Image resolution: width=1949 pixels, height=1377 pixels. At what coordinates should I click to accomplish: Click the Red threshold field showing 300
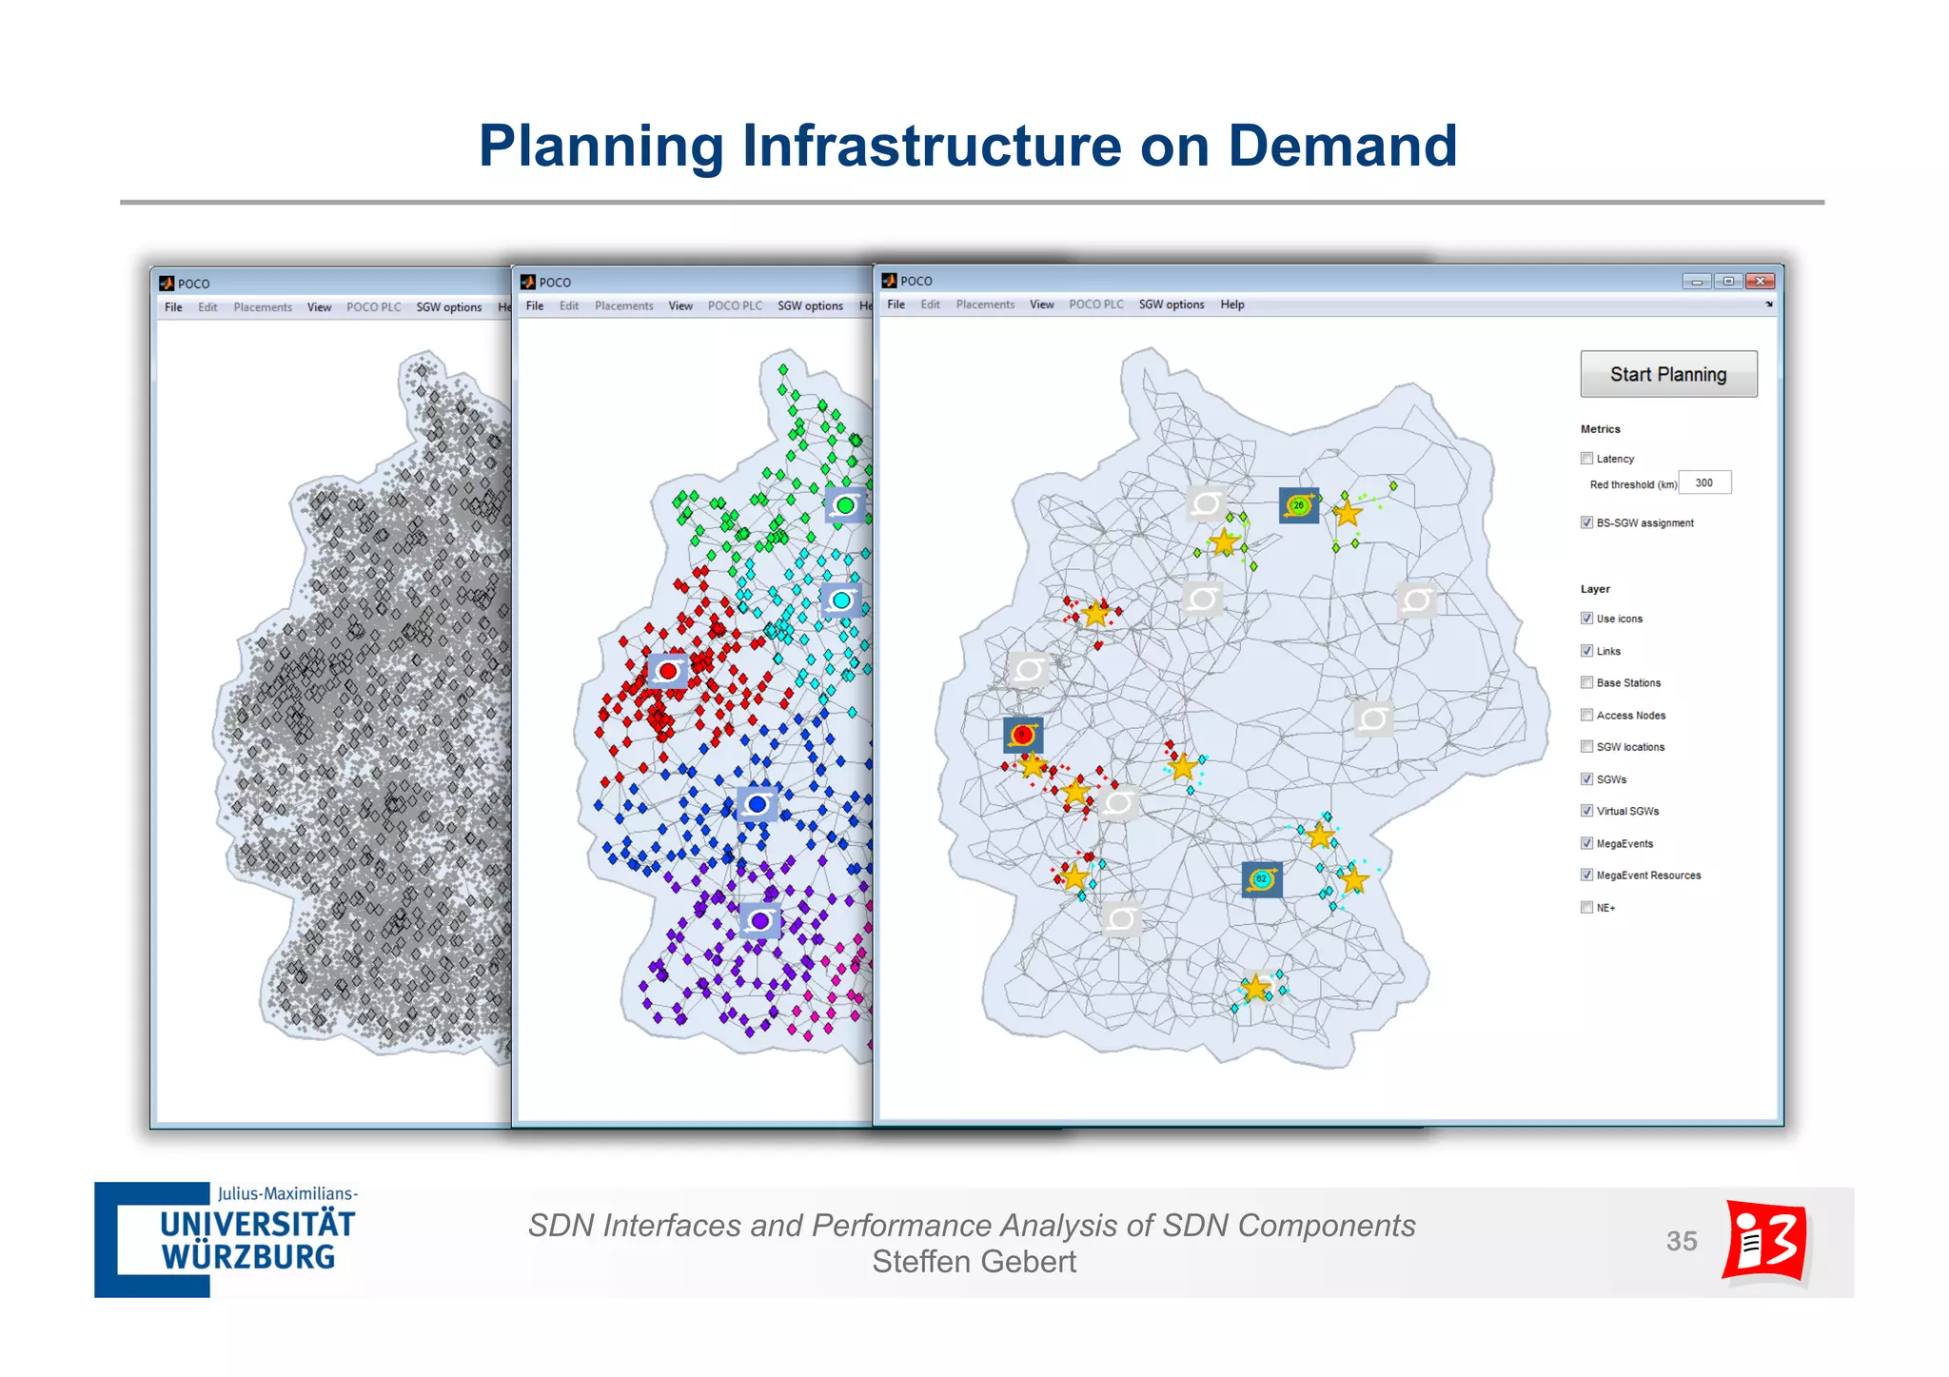tap(1704, 482)
